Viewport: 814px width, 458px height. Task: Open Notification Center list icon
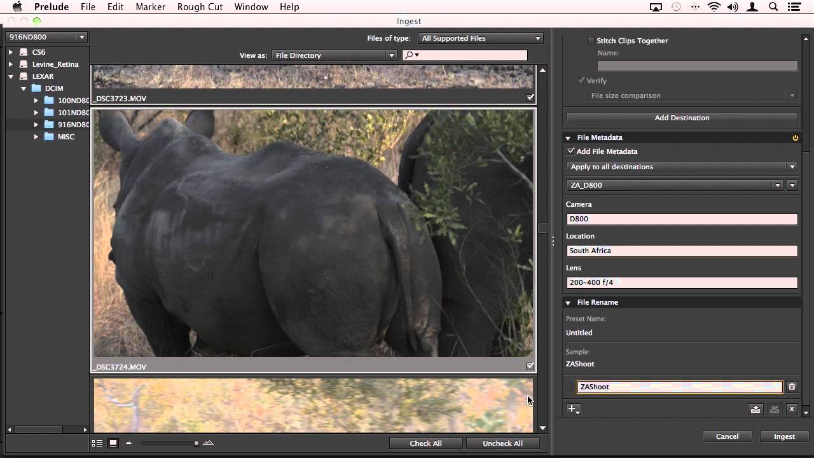click(x=794, y=7)
